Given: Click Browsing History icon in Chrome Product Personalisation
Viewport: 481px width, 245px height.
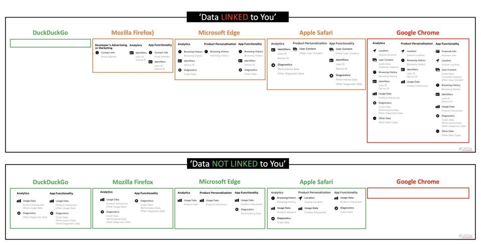Looking at the screenshot, I should point(403,60).
